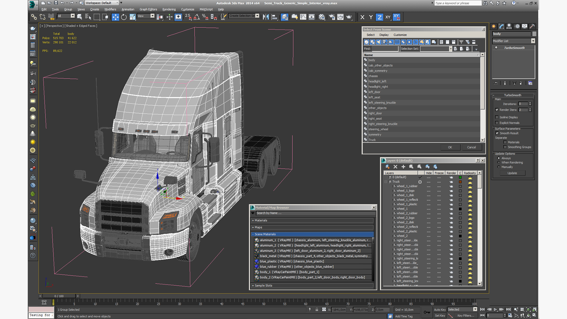Viewport: 567px width, 319px height.
Task: Open the Modifiers menu
Action: (110, 9)
